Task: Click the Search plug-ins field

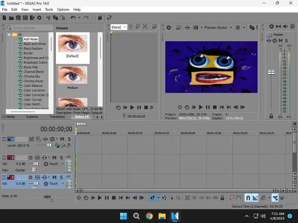Action: (30, 28)
